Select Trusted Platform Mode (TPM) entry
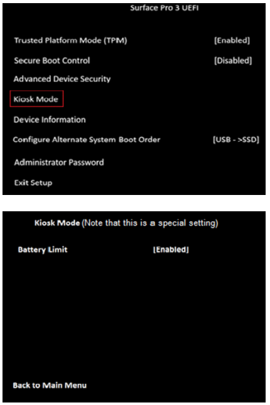The height and width of the screenshot is (405, 270). [x=70, y=41]
